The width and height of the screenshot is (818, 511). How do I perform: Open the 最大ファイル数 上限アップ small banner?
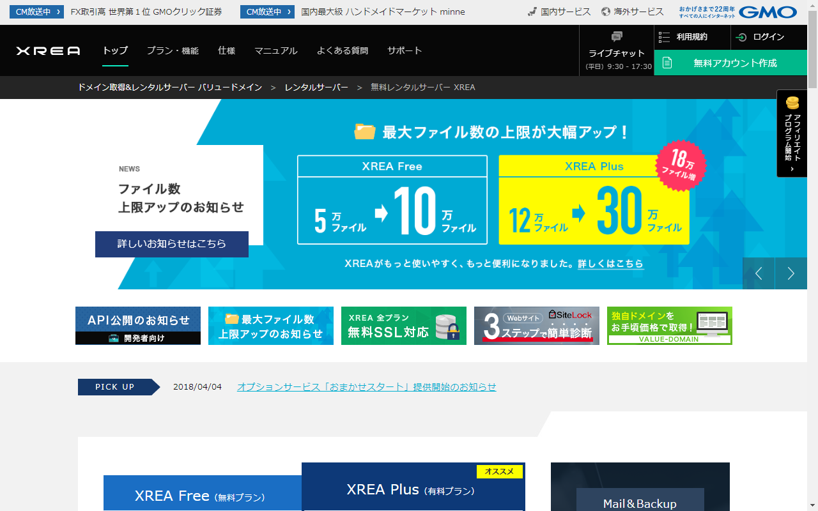pyautogui.click(x=271, y=326)
